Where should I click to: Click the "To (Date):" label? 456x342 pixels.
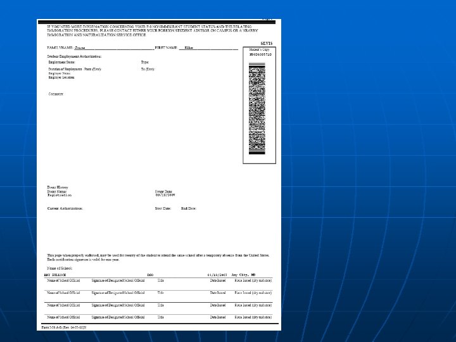click(x=148, y=69)
